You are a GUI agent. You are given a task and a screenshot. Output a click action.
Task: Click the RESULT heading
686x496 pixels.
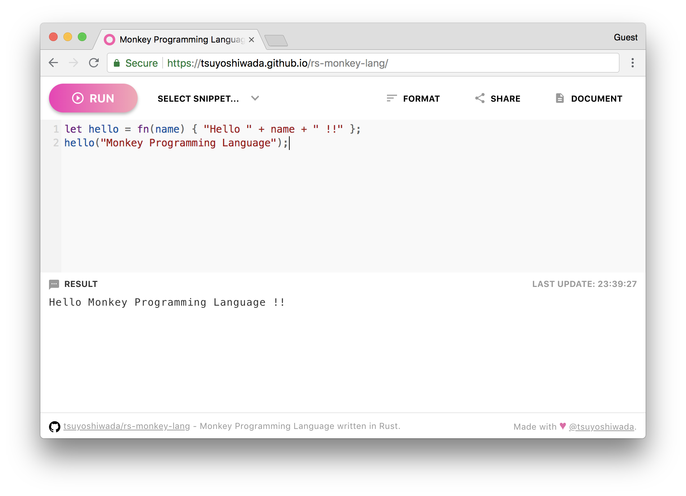[x=81, y=284]
